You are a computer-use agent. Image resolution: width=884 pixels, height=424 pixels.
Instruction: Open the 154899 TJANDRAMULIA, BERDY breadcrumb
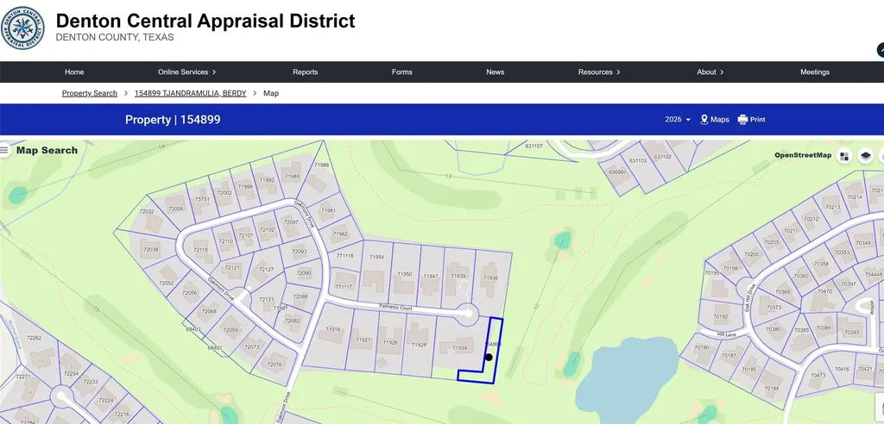(x=190, y=93)
